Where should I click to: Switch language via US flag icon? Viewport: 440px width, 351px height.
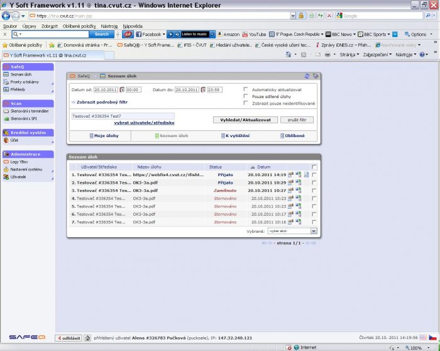[423, 338]
